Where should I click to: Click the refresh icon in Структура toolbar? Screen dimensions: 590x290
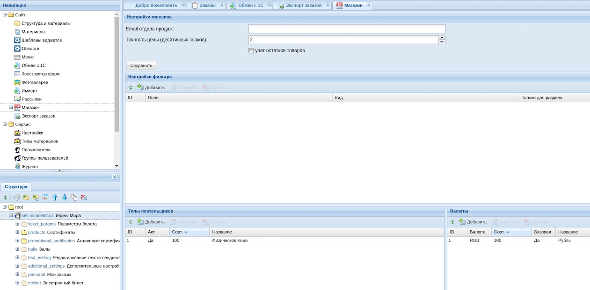point(6,198)
